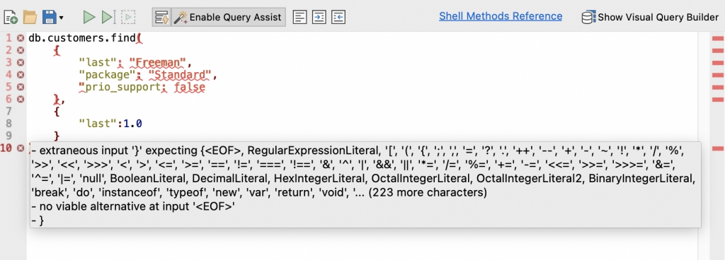Open the Shell Methods Reference link
This screenshot has width=725, height=260.
[501, 16]
